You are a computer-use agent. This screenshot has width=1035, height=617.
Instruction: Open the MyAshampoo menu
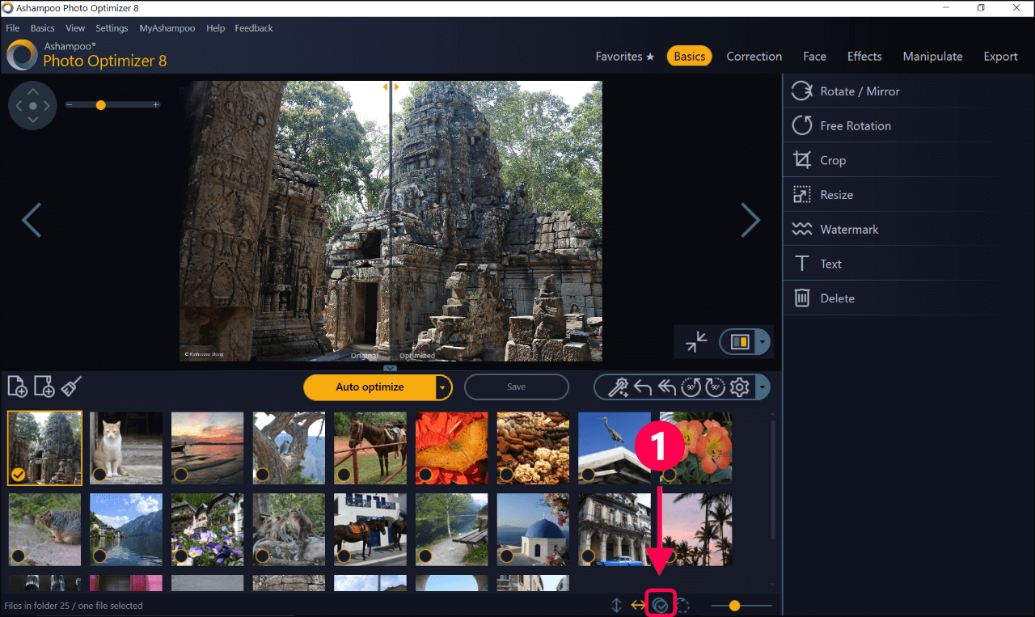point(167,28)
